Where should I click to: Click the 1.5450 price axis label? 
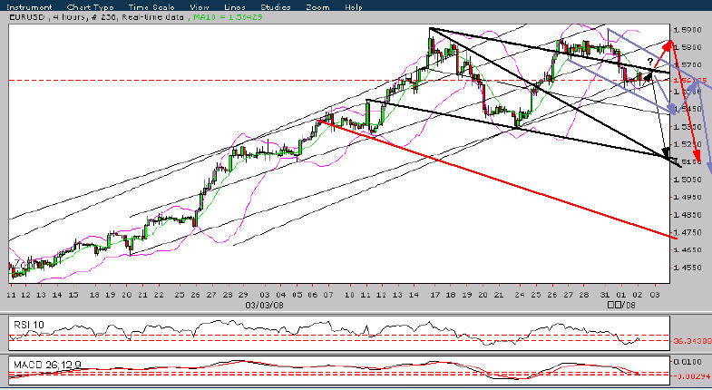coord(686,109)
